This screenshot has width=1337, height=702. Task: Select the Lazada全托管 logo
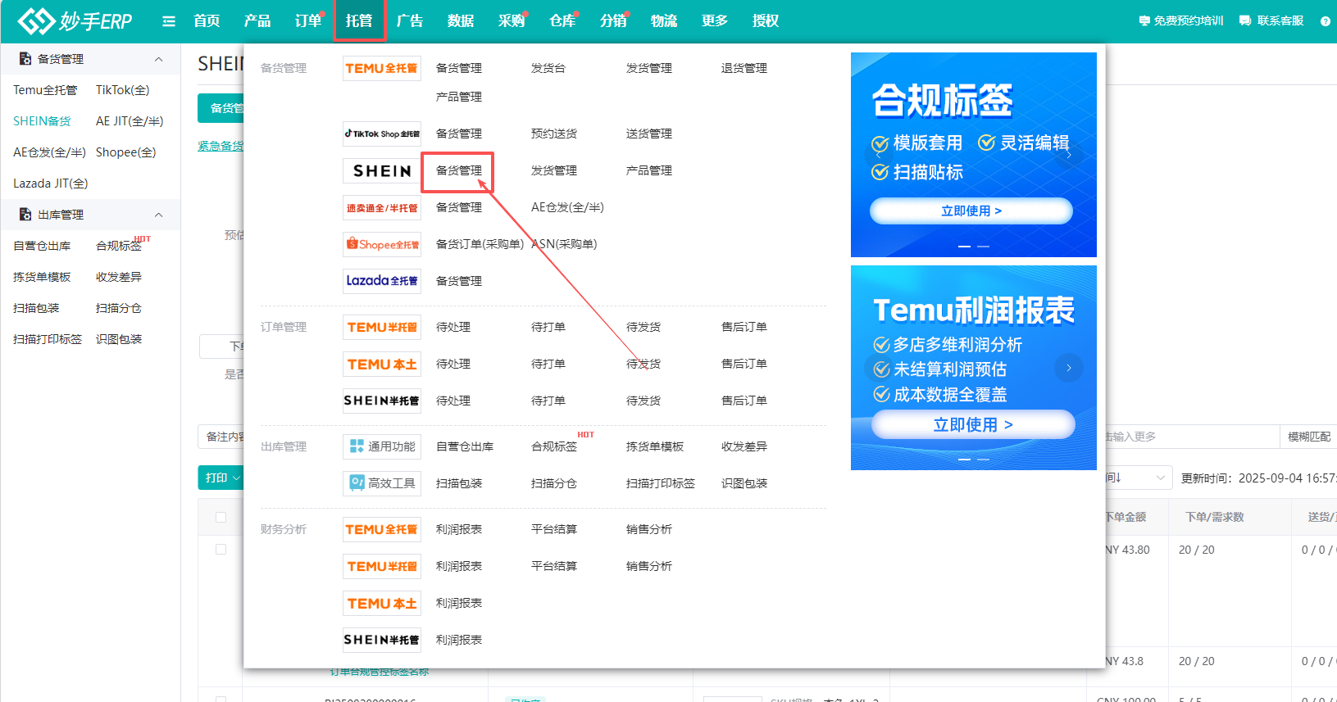(382, 281)
